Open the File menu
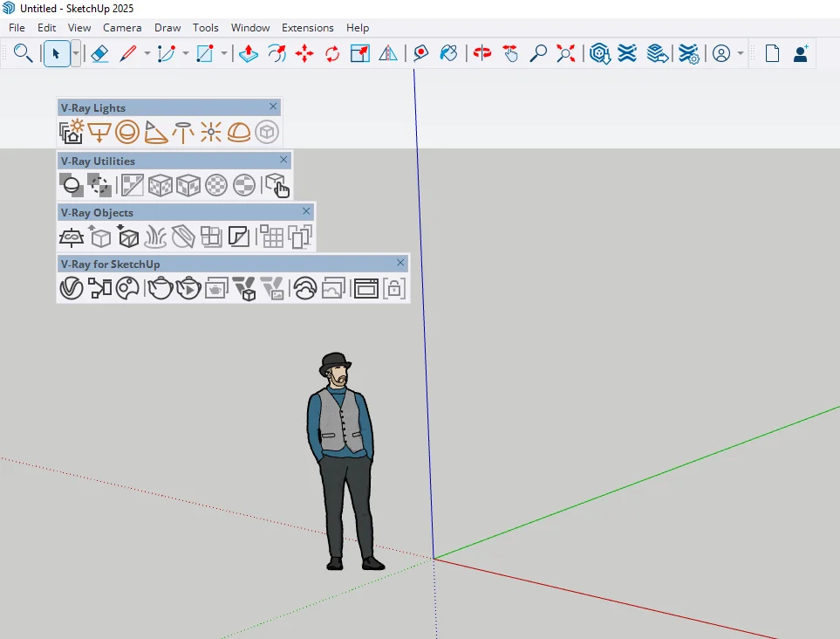The height and width of the screenshot is (639, 840). (x=17, y=28)
